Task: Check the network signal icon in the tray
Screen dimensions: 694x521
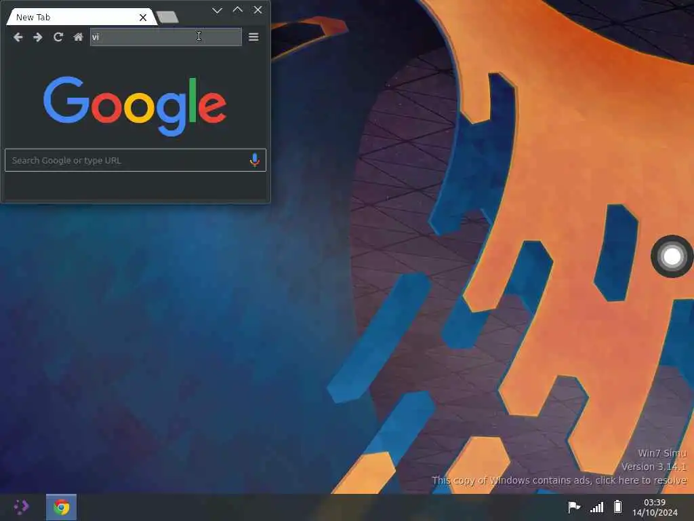Action: click(x=596, y=507)
